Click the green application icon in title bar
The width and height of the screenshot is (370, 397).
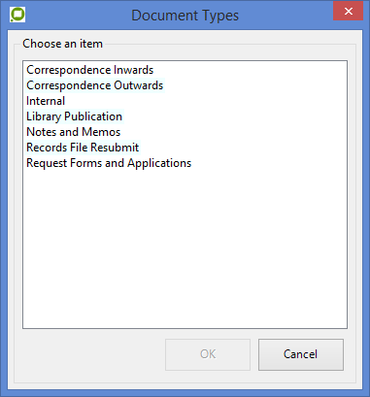pos(17,15)
